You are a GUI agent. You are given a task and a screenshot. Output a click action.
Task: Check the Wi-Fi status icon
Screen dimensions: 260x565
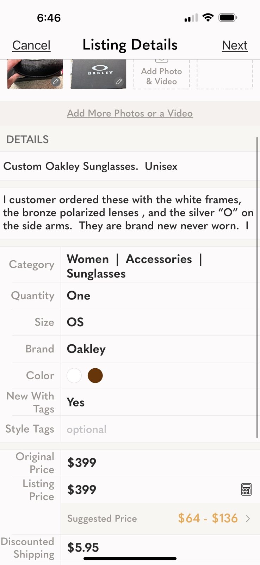coord(208,17)
